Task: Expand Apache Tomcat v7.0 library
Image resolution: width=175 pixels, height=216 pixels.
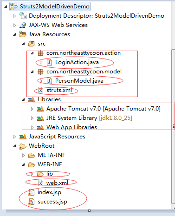Action: (x=32, y=109)
